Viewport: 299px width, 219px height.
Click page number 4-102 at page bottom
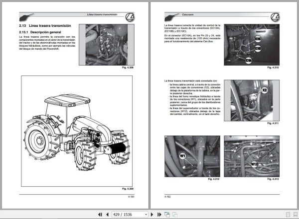167,197
